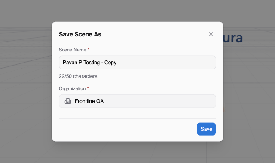Open the Organization field showing Frontline QA
The width and height of the screenshot is (275, 163).
(137, 101)
